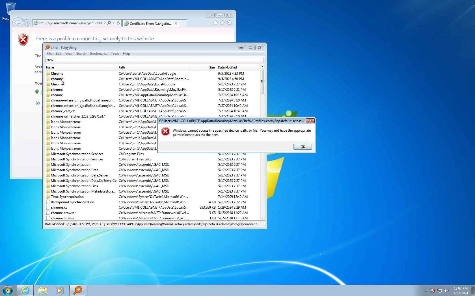
Task: Select the Time Synchronization result
Action: pyautogui.click(x=67, y=197)
